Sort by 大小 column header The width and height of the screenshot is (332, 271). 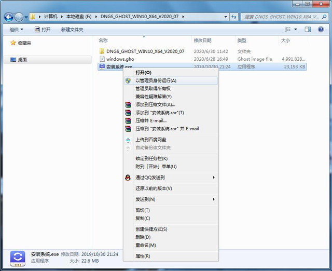[x=285, y=40]
